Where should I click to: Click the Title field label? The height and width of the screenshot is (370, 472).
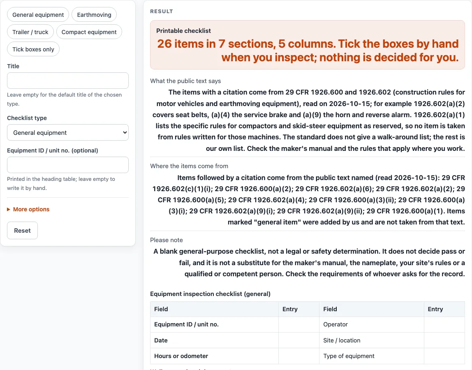(13, 66)
